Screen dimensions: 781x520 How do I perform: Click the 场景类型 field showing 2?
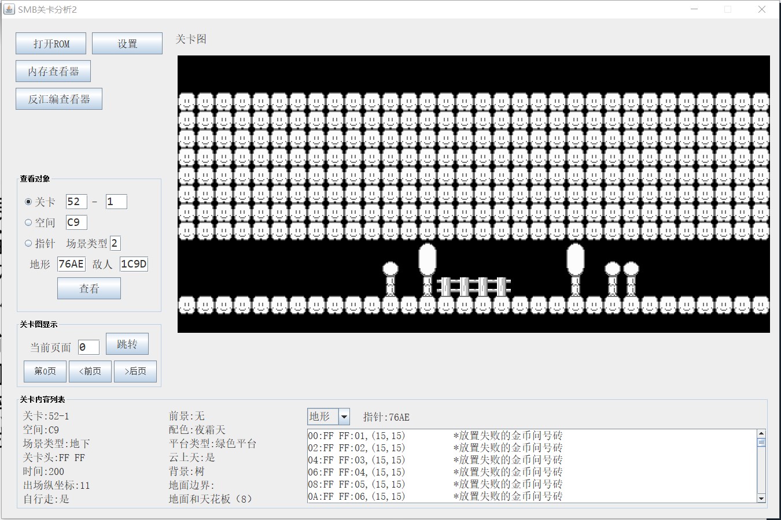pos(115,243)
